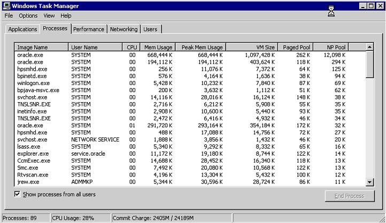Select the Processes tab
Screen dimensions: 386x223
(x=55, y=28)
